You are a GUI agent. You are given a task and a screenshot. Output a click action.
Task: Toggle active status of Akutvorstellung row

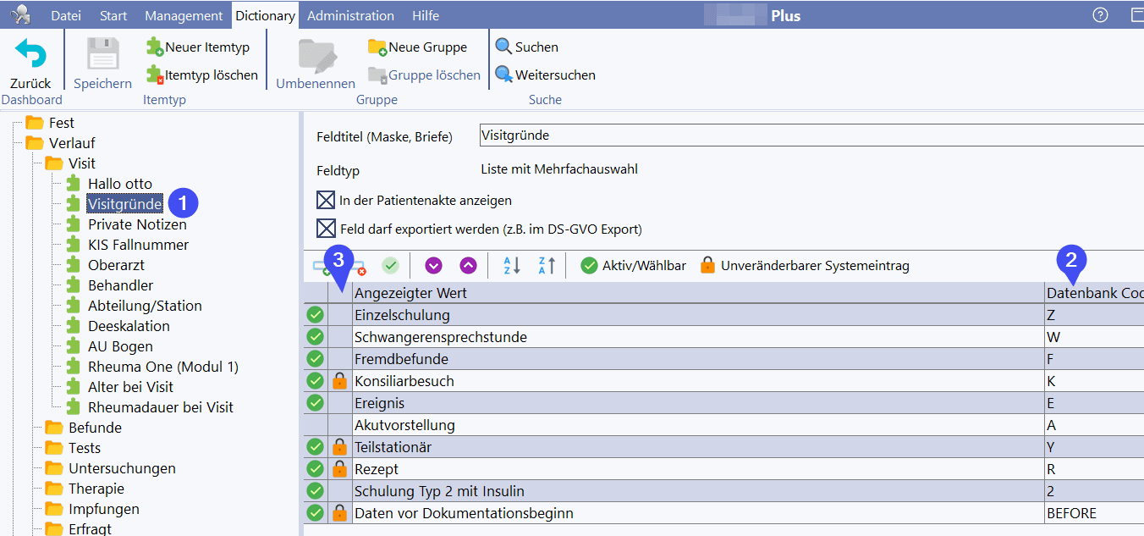316,425
